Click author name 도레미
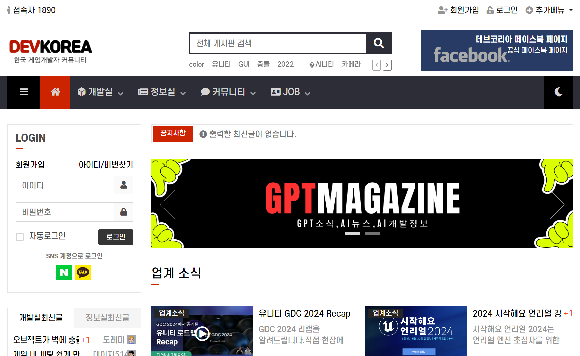This screenshot has height=356, width=580. click(x=114, y=340)
